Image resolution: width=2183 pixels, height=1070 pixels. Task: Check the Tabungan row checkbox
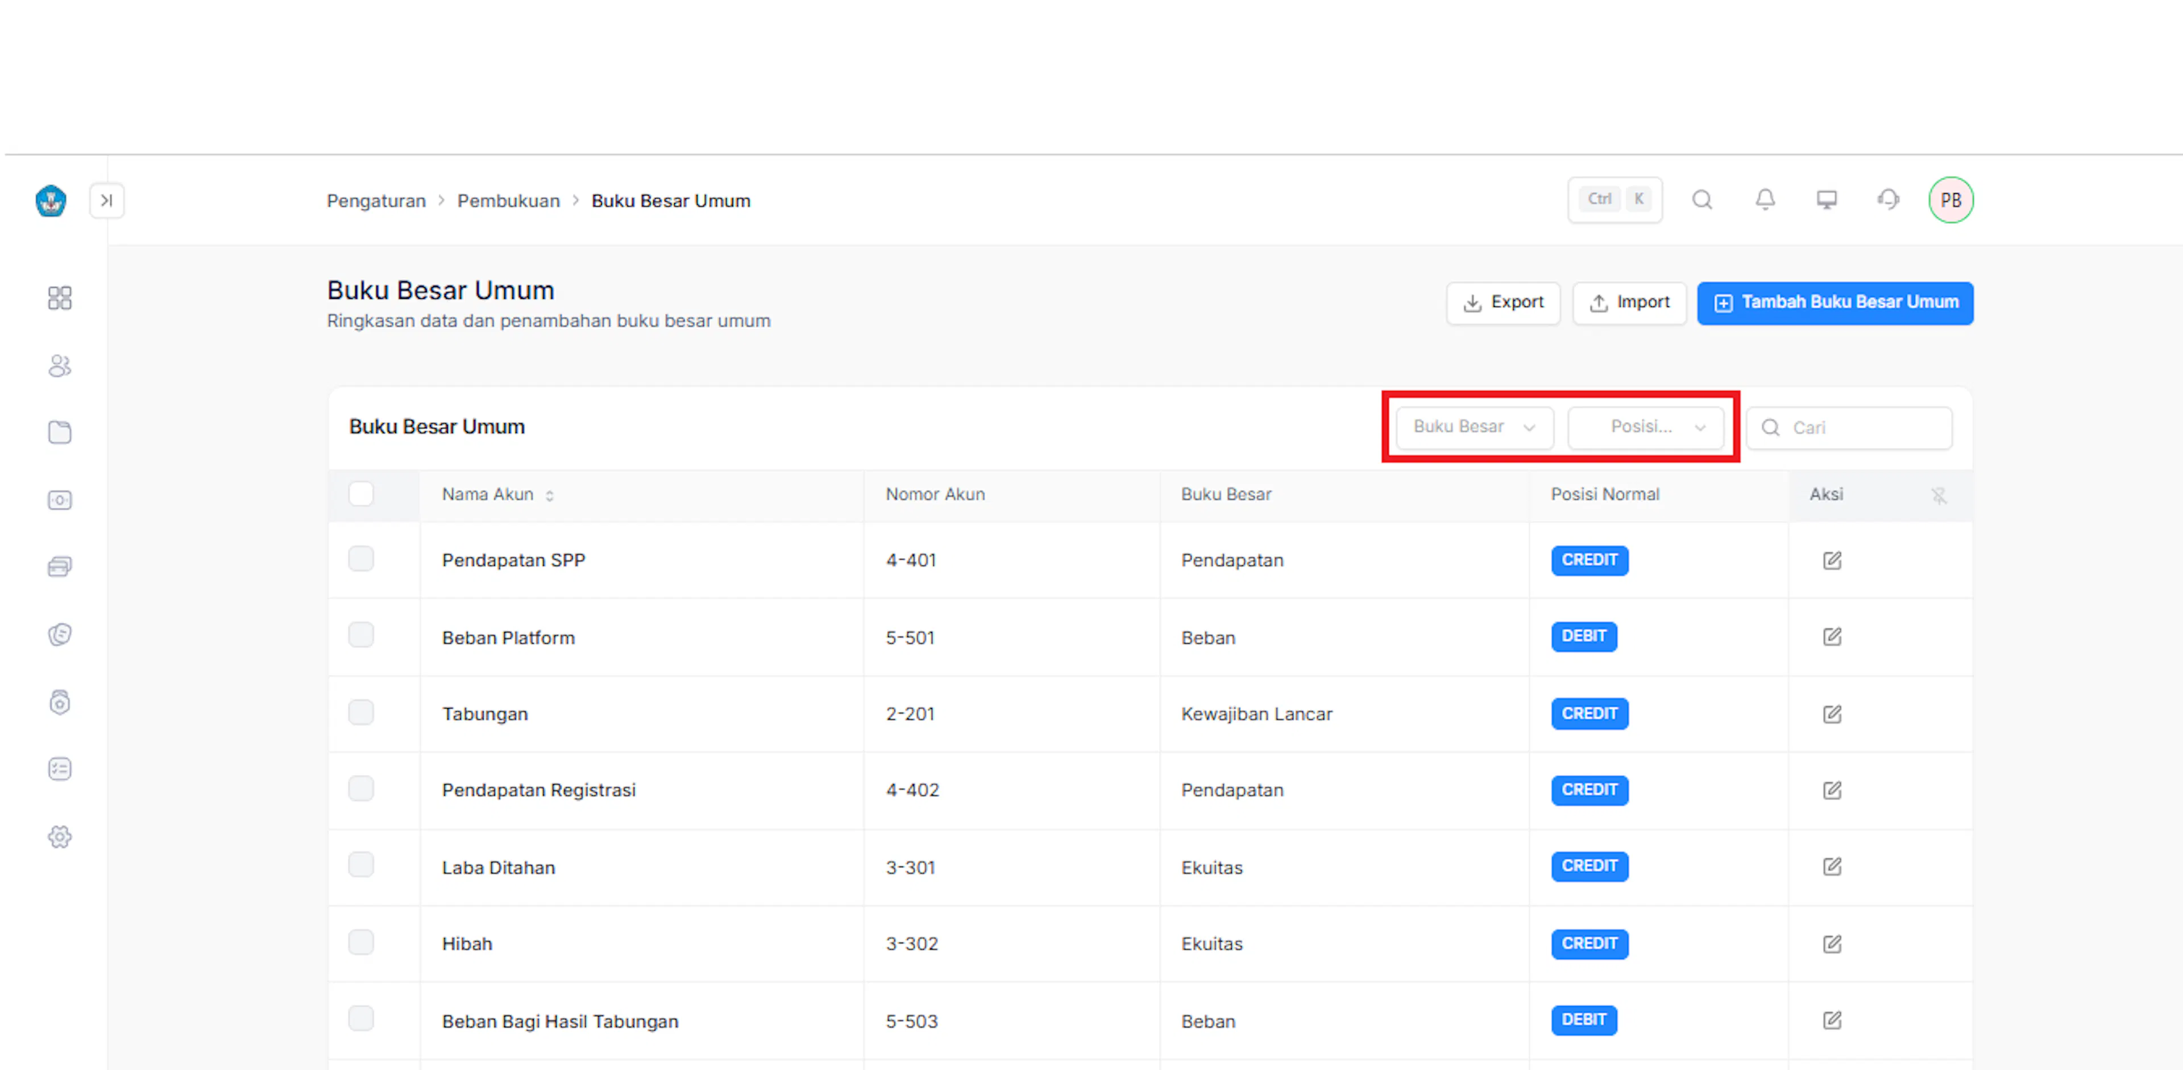point(361,711)
